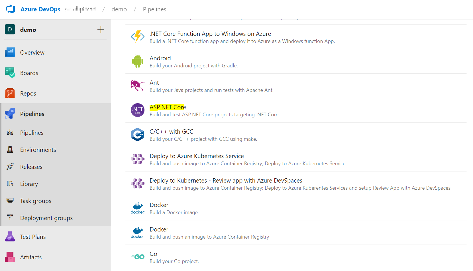Open the demo project name
The width and height of the screenshot is (473, 271).
pyautogui.click(x=28, y=30)
